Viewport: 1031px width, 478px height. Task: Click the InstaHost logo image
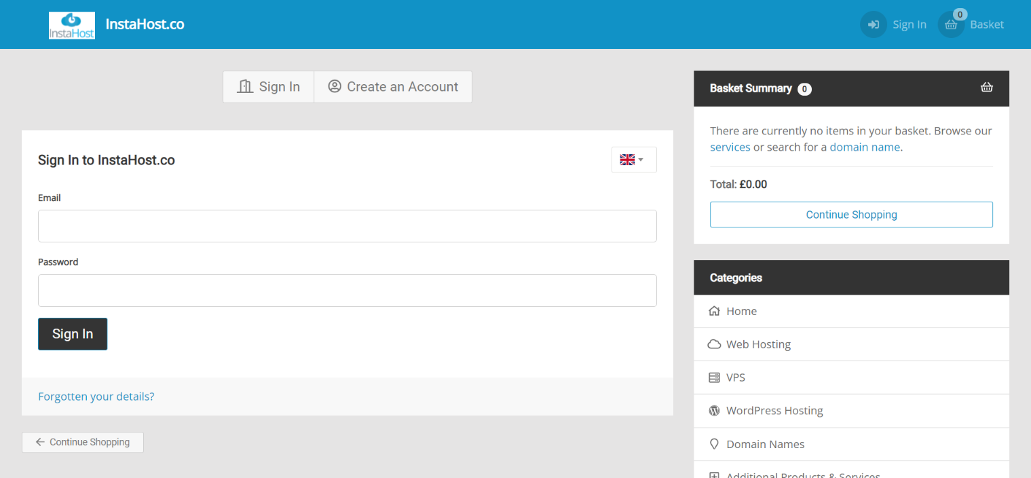coord(72,25)
